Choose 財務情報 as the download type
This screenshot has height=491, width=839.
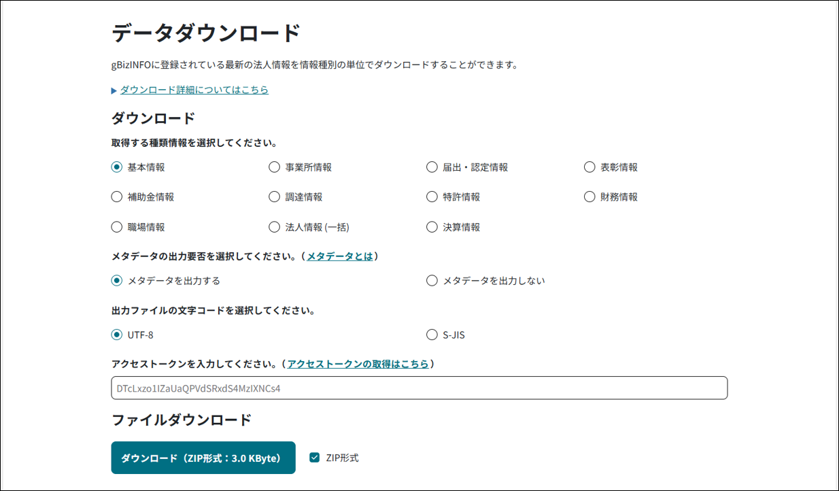tap(589, 197)
